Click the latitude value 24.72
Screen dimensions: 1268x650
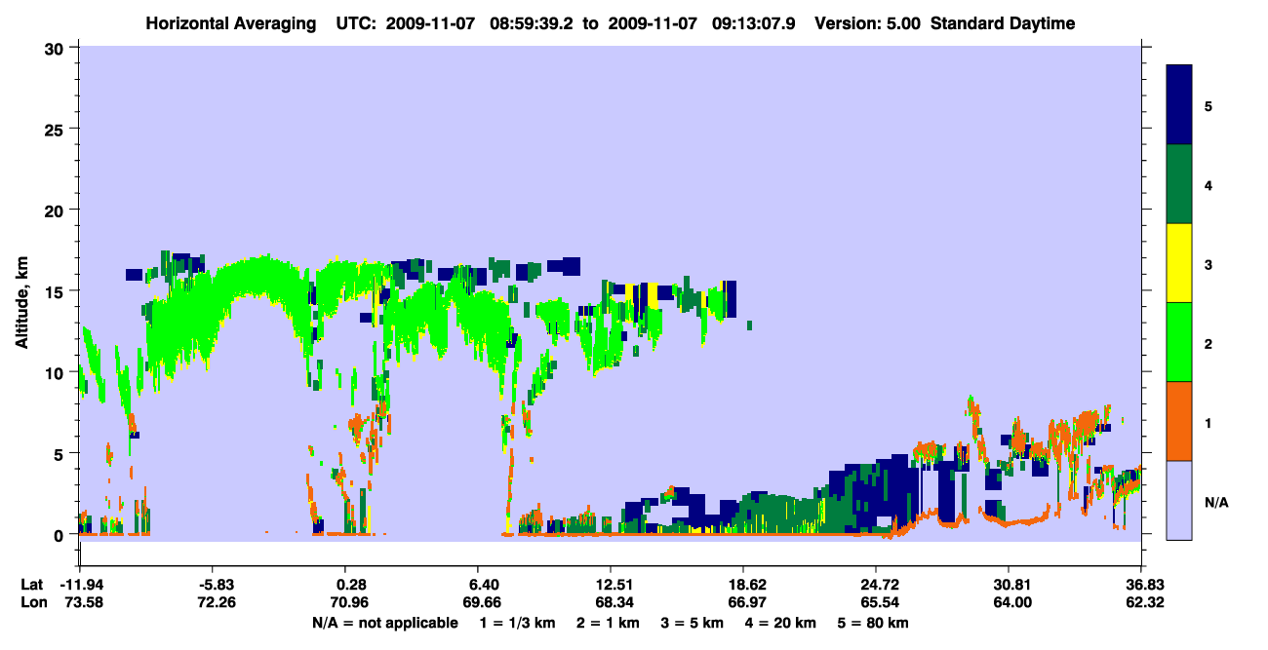[x=876, y=586]
